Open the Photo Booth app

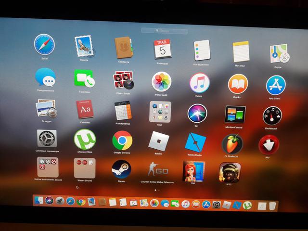(x=123, y=80)
